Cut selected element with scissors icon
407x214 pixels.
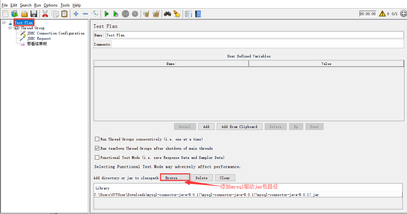45,14
